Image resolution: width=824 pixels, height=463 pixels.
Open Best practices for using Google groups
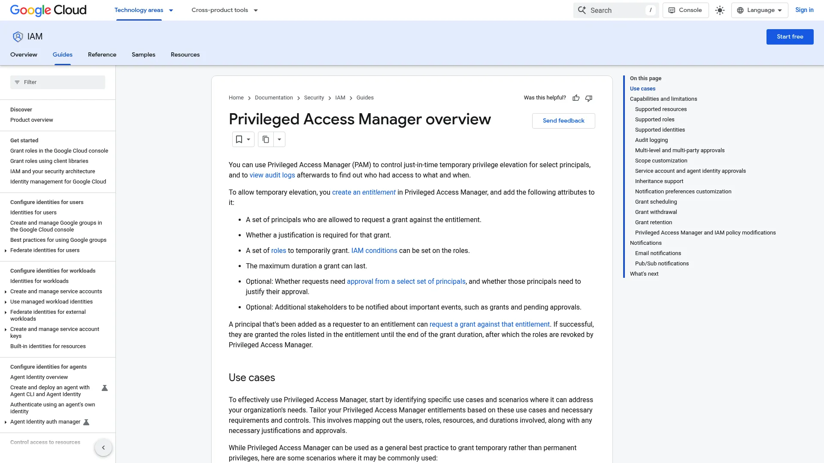point(58,240)
